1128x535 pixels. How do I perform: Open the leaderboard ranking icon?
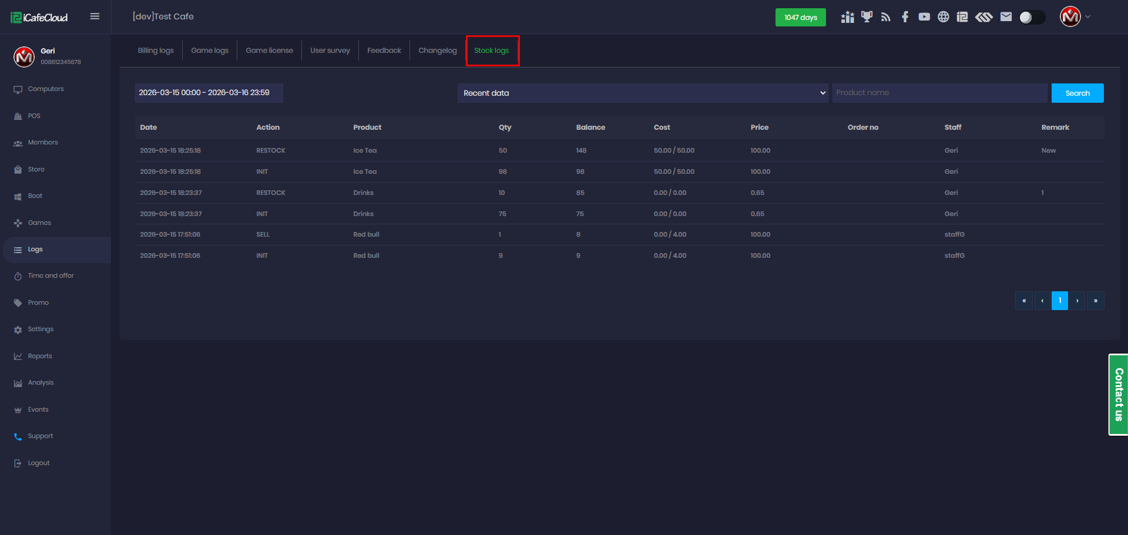(847, 17)
